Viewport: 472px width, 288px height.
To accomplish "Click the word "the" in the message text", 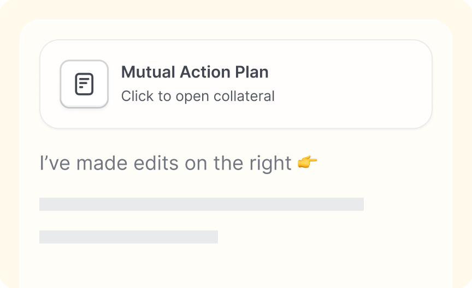I will (228, 163).
